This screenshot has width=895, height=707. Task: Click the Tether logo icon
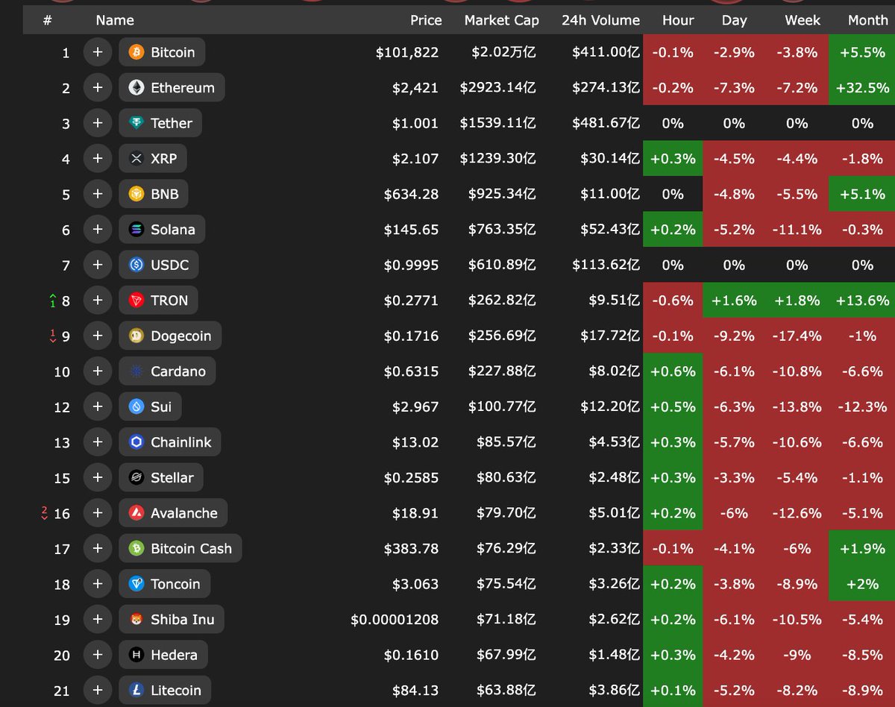click(x=136, y=123)
